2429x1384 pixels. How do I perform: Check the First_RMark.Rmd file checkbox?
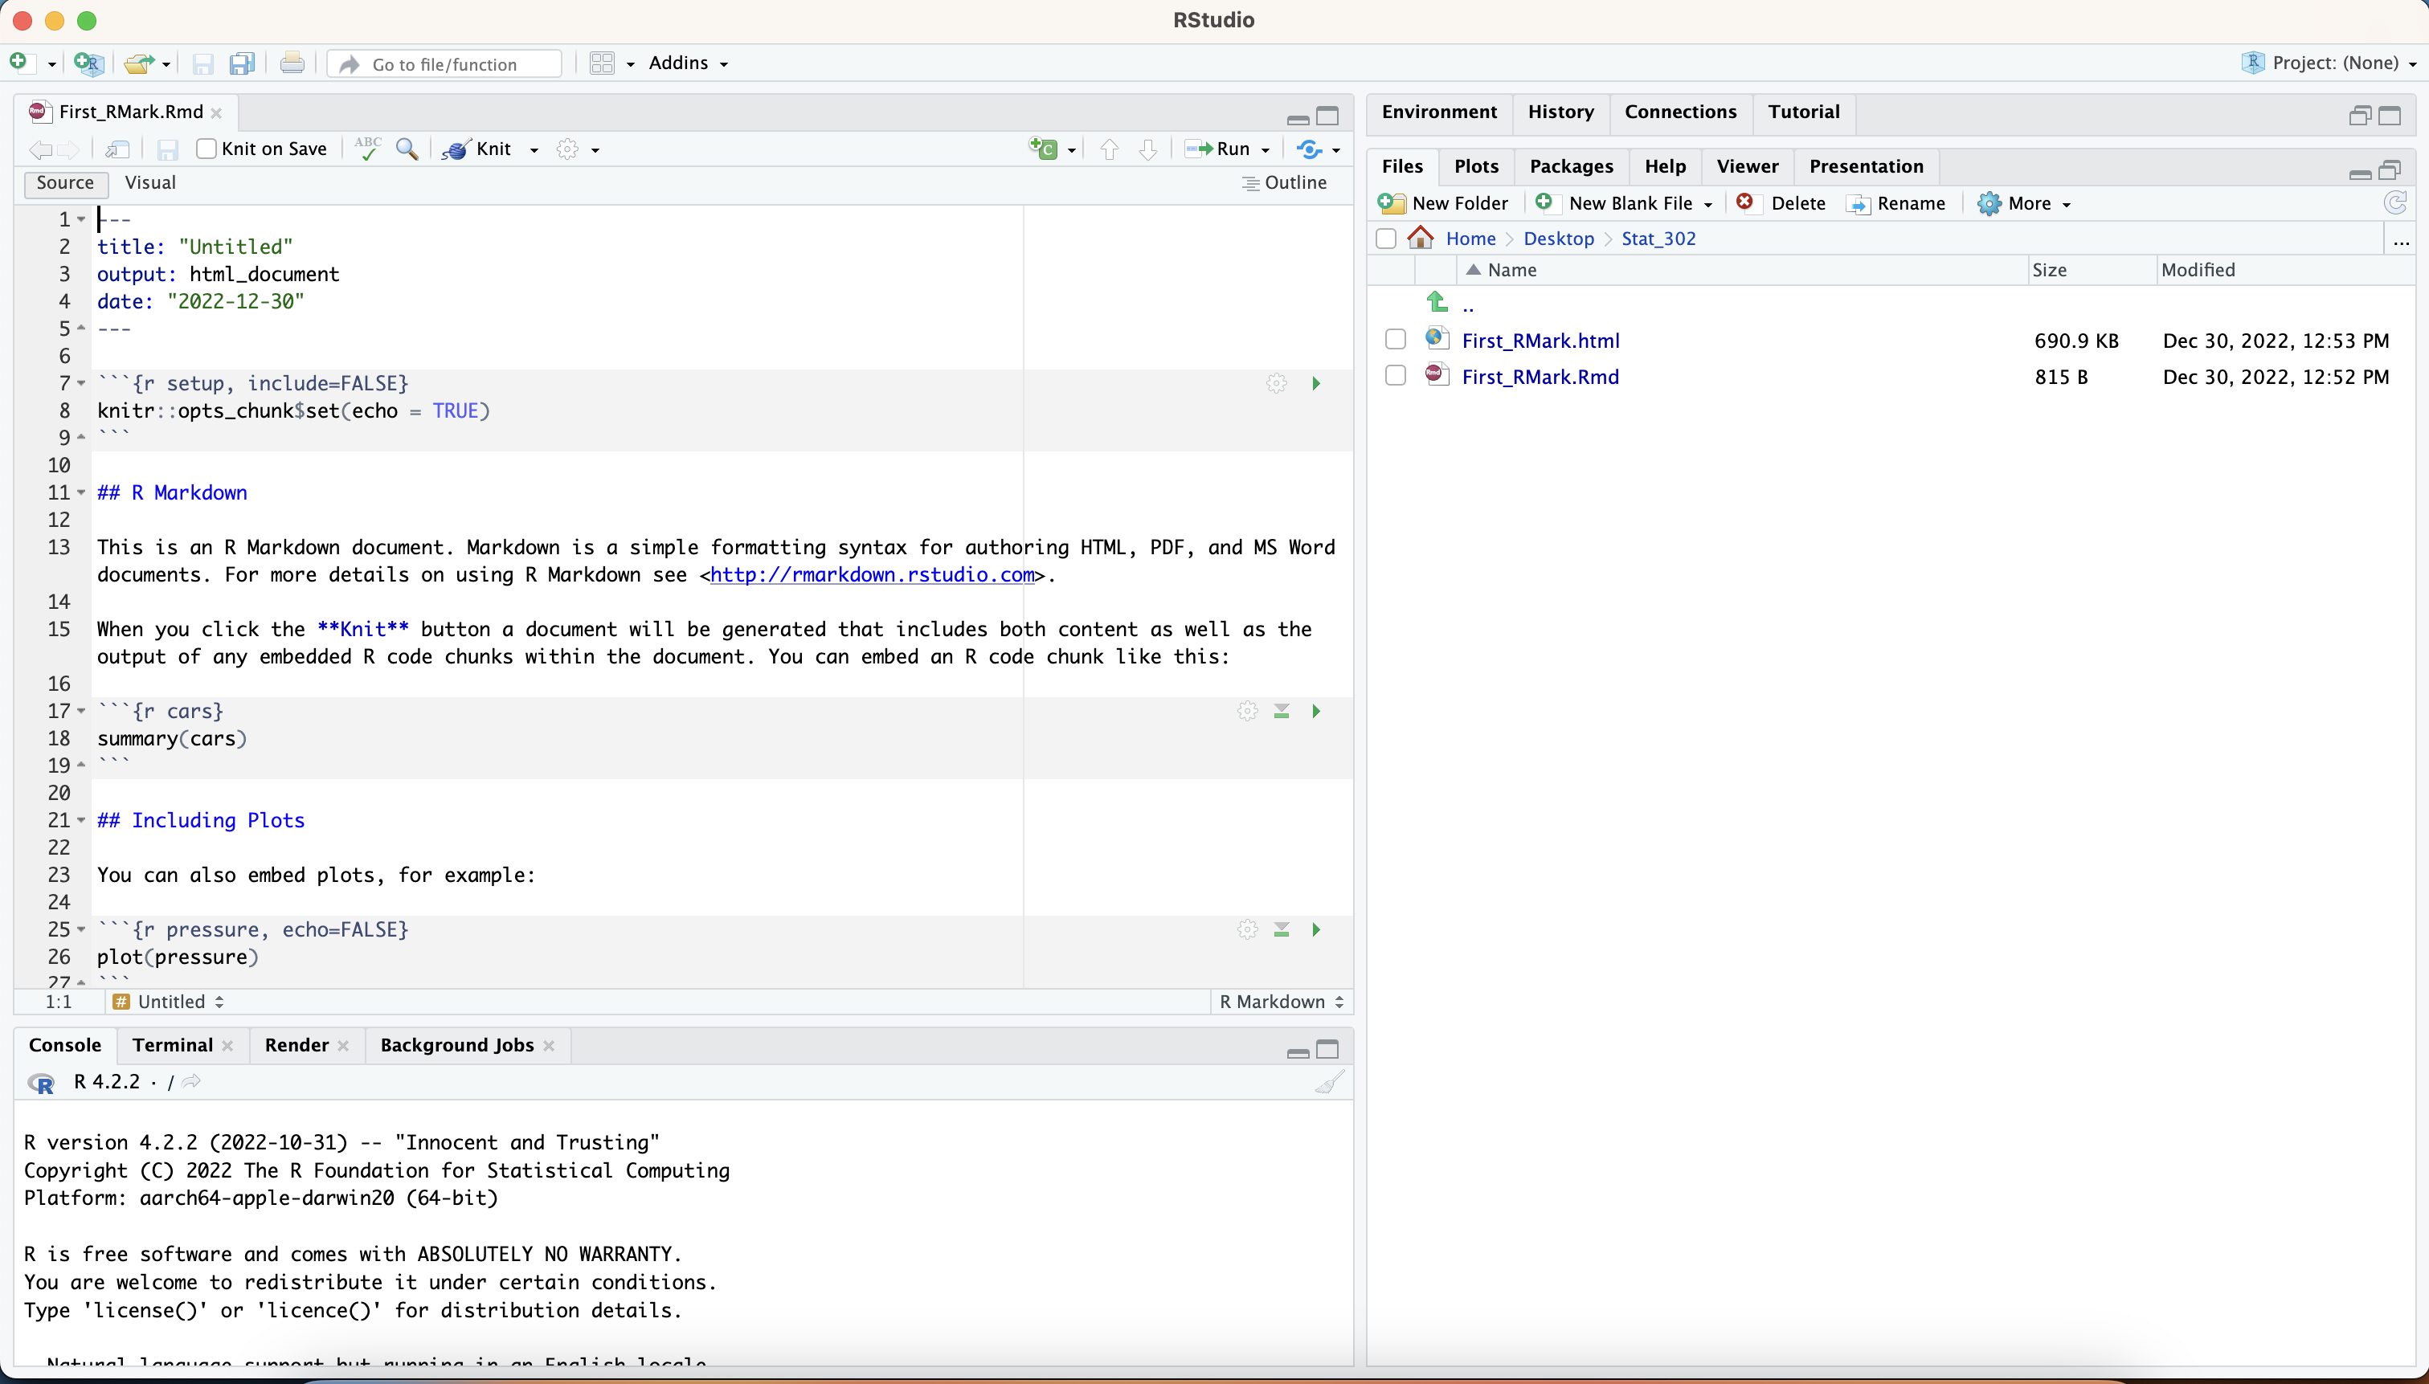(1395, 375)
